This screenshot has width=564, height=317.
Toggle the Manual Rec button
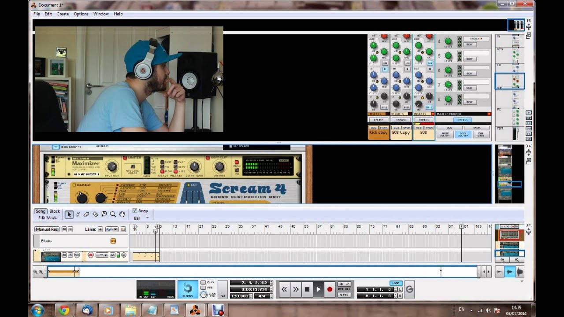47,229
